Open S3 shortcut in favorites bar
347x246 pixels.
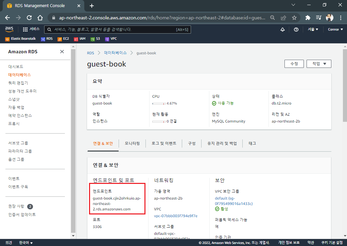point(95,39)
